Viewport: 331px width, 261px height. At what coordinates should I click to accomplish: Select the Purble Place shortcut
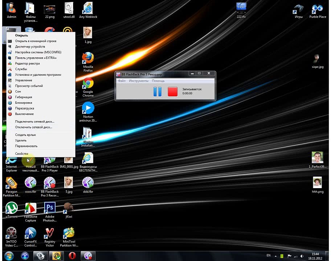pyautogui.click(x=318, y=11)
